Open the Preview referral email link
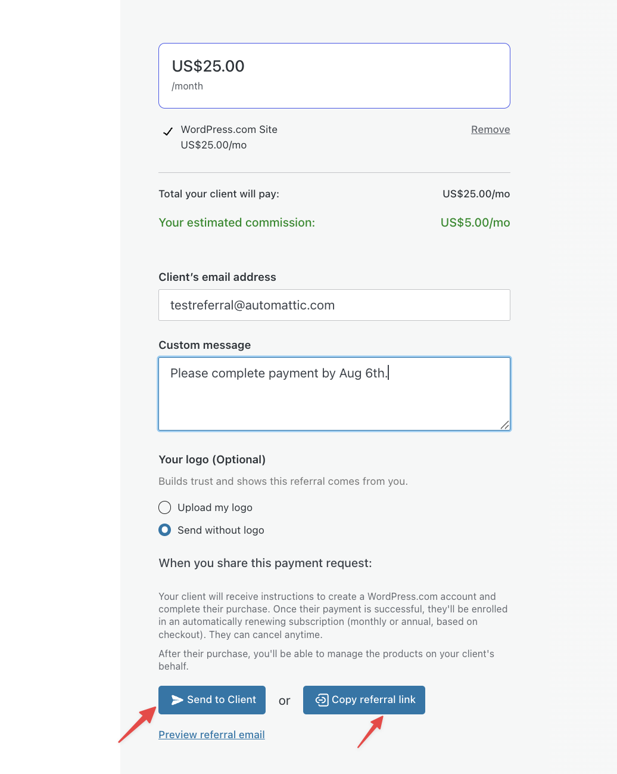The image size is (617, 774). pos(211,735)
